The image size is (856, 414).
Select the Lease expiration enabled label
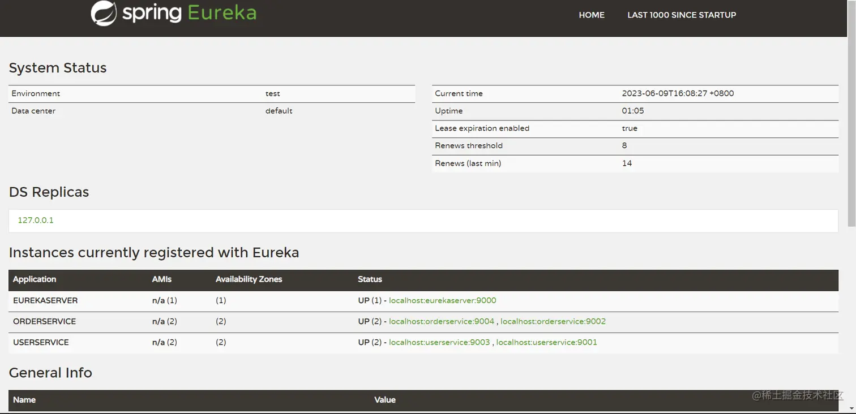pos(482,128)
